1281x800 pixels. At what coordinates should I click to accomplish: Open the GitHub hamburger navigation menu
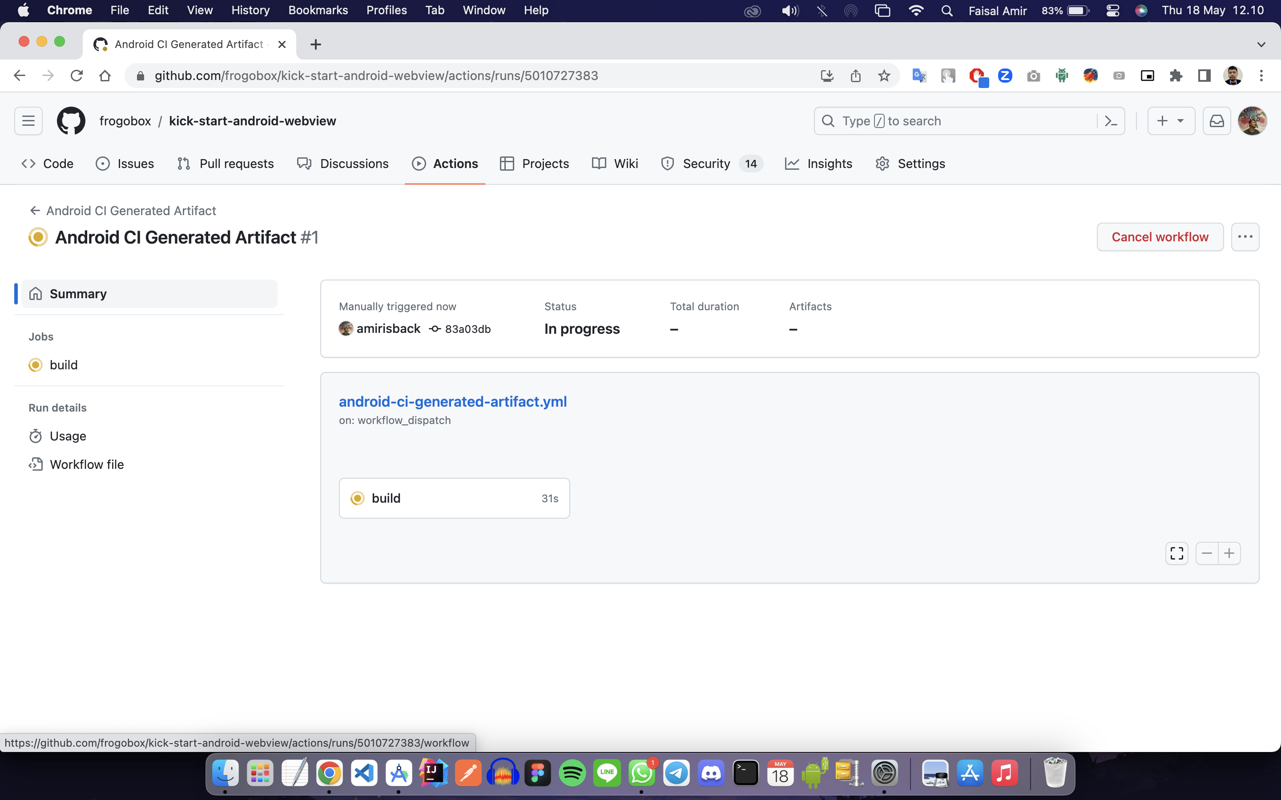[x=28, y=120]
